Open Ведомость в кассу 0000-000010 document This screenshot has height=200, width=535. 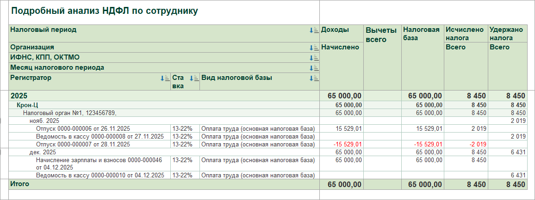[100, 176]
